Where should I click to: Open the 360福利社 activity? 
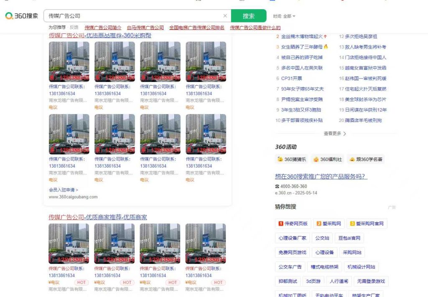point(328,159)
